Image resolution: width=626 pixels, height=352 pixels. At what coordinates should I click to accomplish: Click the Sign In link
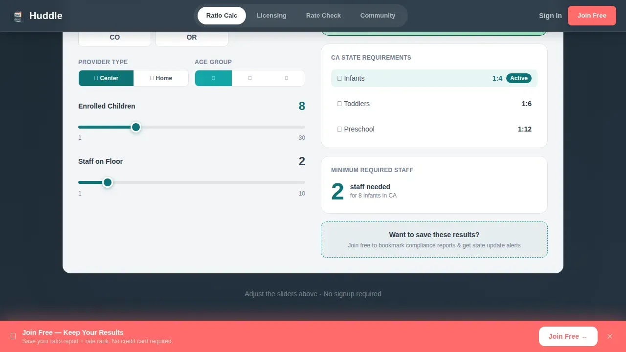[550, 16]
